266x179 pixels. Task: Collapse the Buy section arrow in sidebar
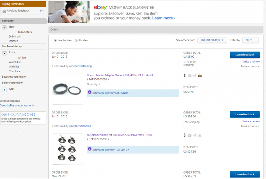5,27
